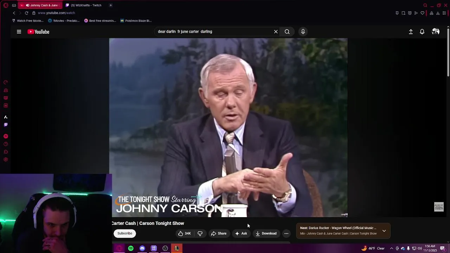Open the Twitch icon in Opera sidebar
Viewport: 450px width, 253px height.
[6, 125]
